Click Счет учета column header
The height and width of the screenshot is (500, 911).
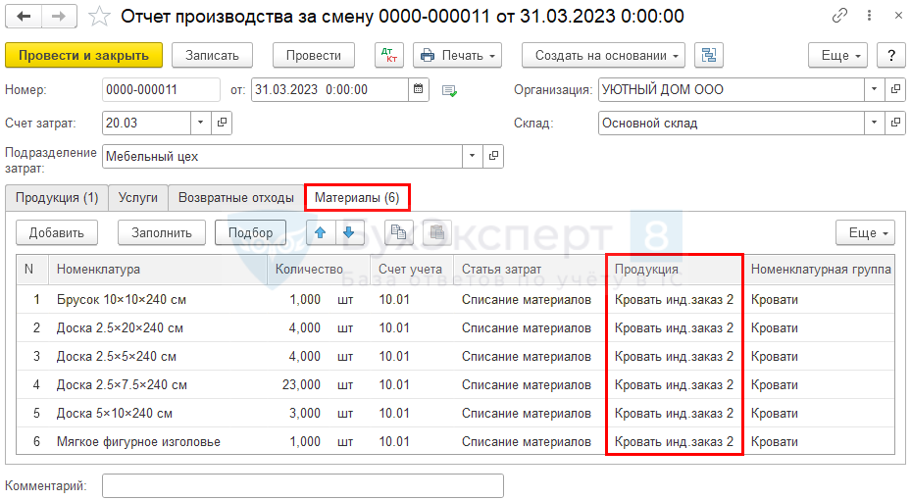tap(412, 270)
